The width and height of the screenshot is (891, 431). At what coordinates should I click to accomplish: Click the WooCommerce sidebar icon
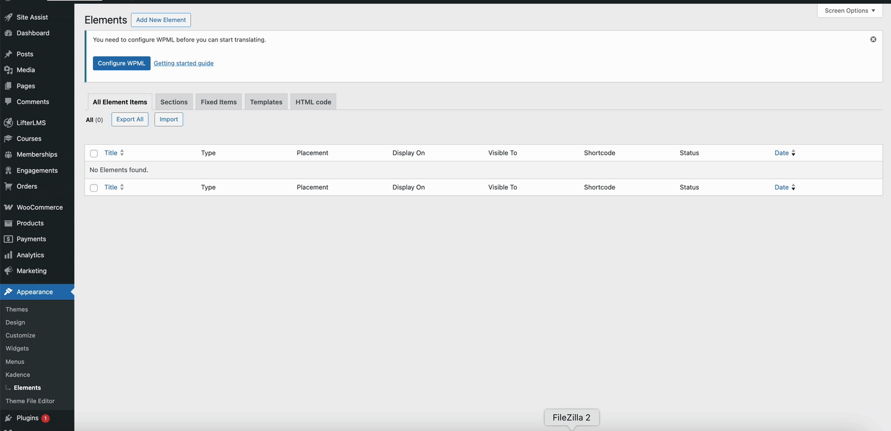click(x=9, y=207)
